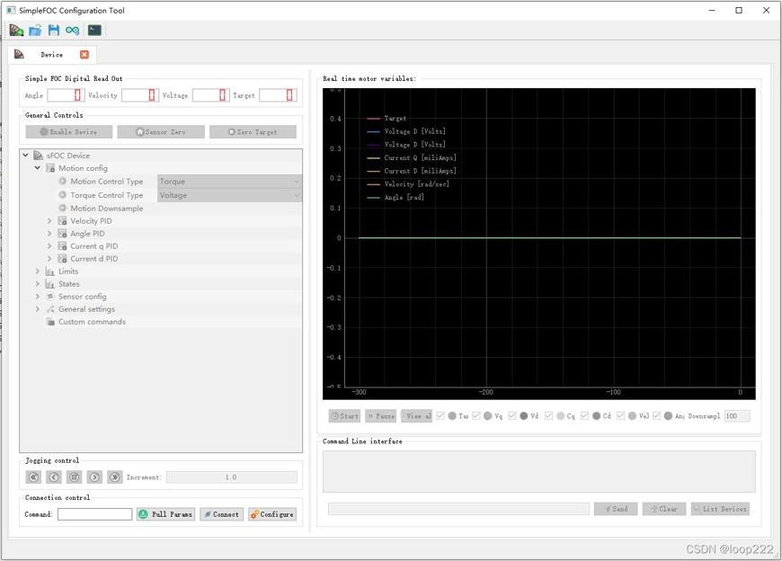Click the Limits chart icon

click(49, 272)
